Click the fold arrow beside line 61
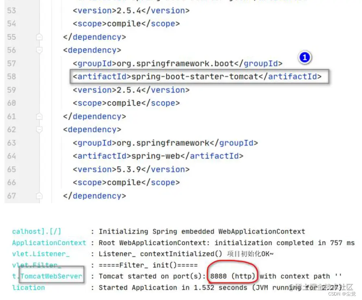The width and height of the screenshot is (362, 300). click(39, 116)
